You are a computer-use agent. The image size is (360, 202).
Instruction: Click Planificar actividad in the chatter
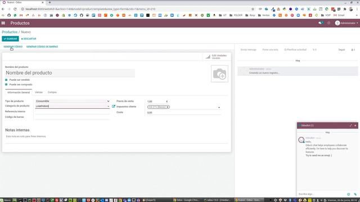point(295,50)
